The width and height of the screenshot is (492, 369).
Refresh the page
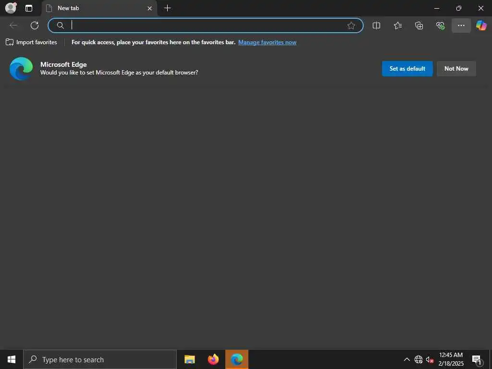pos(35,25)
